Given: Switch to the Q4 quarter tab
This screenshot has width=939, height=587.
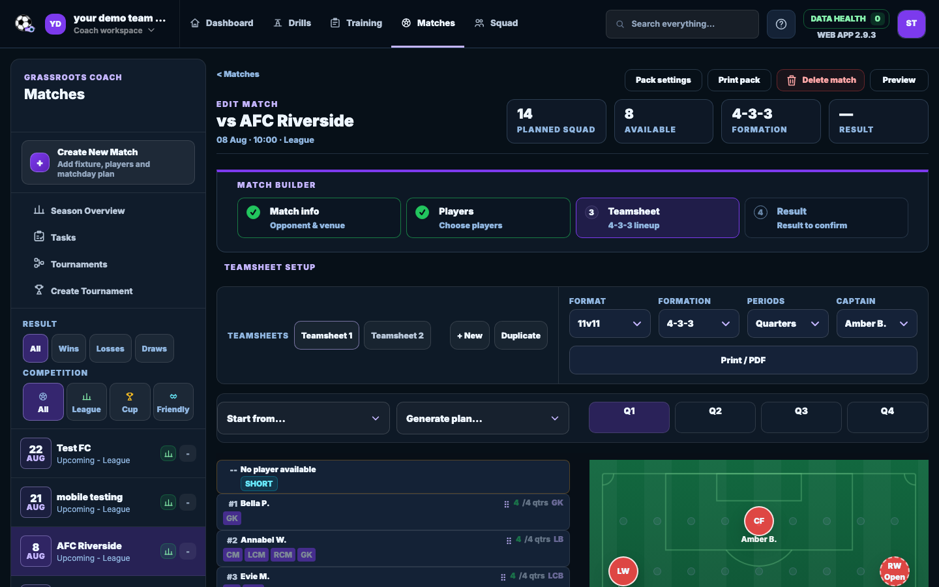Looking at the screenshot, I should pyautogui.click(x=887, y=417).
